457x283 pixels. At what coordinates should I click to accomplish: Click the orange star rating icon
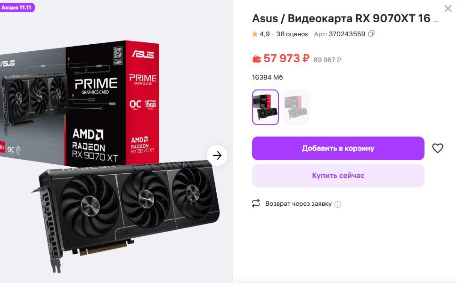click(255, 34)
